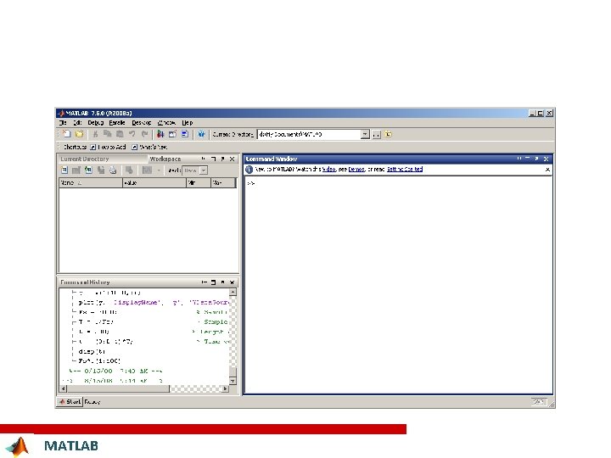Open the Demos link in banner
611x458 pixels.
356,170
